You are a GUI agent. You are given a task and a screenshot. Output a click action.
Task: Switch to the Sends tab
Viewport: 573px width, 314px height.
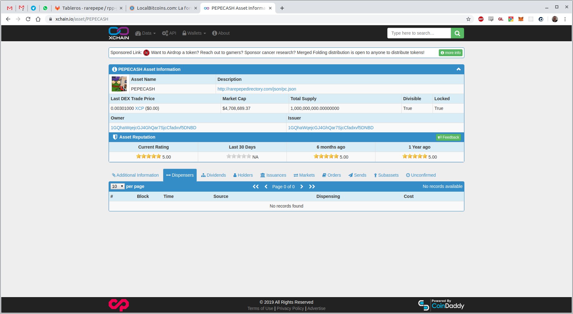[358, 175]
